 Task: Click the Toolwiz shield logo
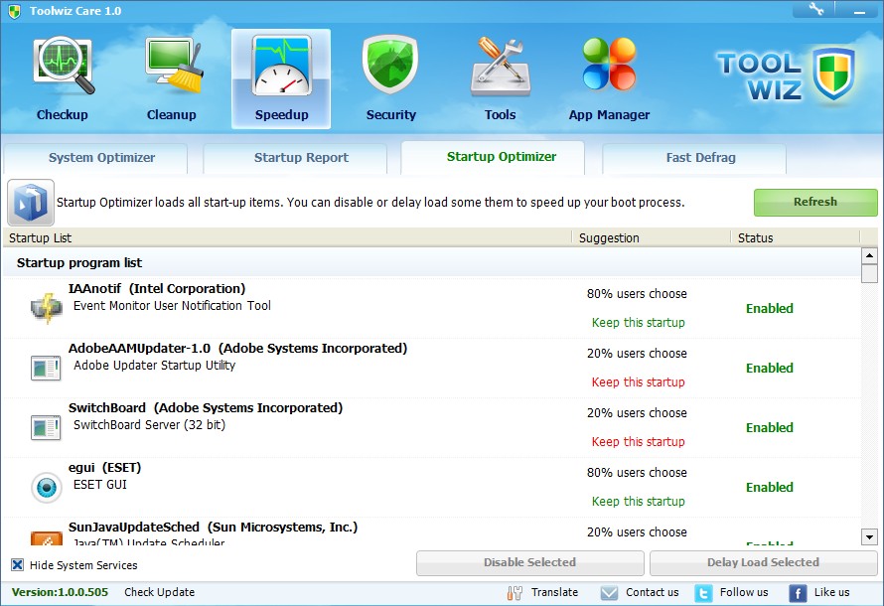pyautogui.click(x=834, y=75)
